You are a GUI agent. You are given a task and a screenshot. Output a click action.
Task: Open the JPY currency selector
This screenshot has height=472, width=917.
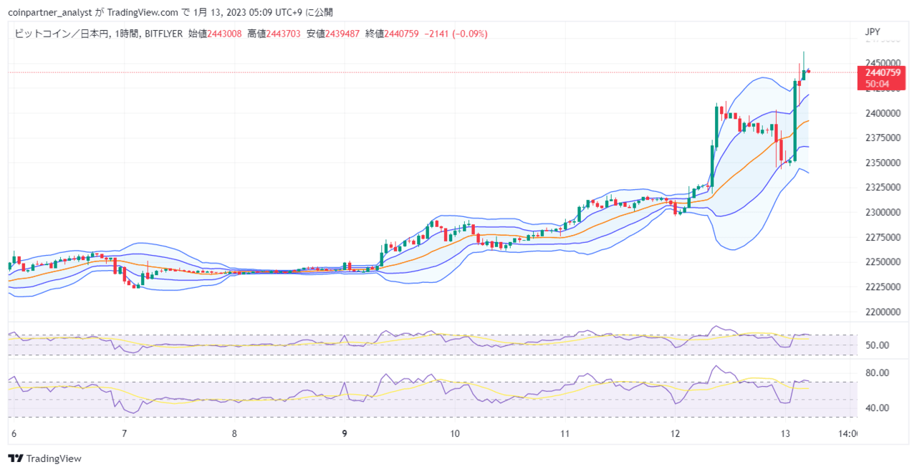coord(873,32)
